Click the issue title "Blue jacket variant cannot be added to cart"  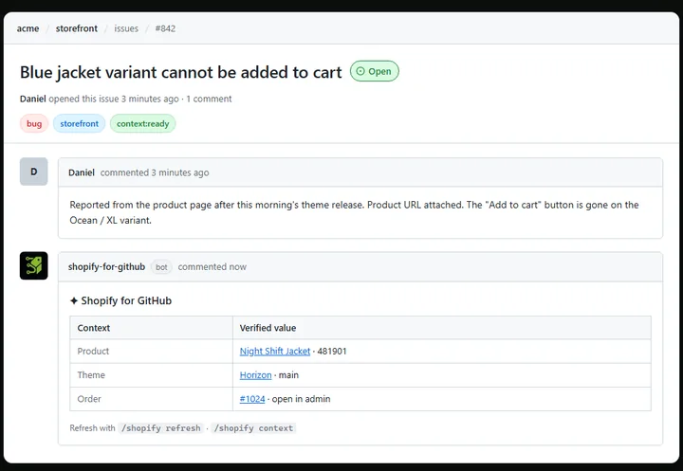[x=181, y=72]
